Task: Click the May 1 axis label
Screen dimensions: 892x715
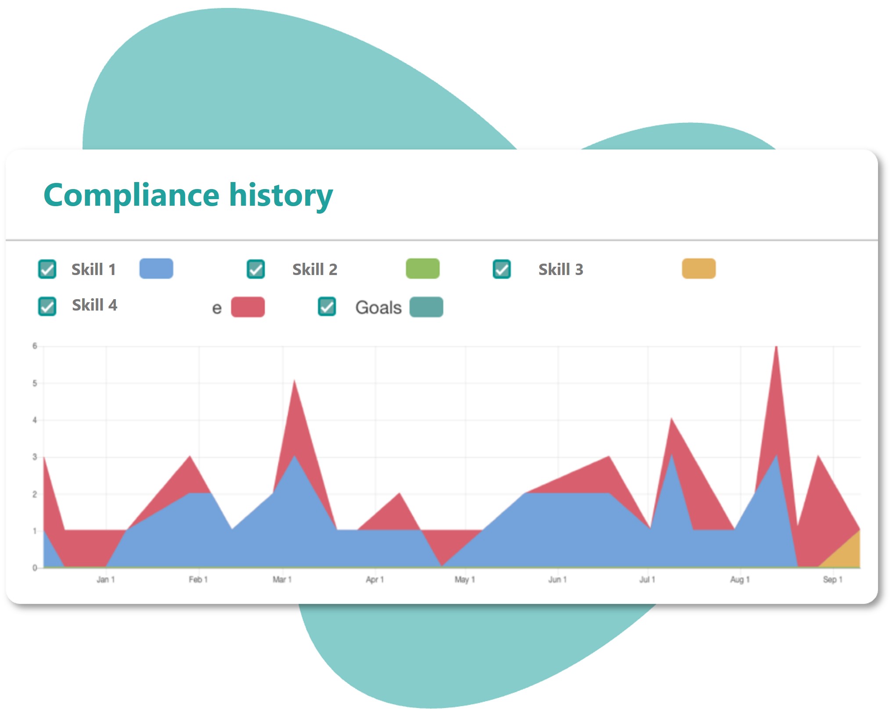Action: 464,579
